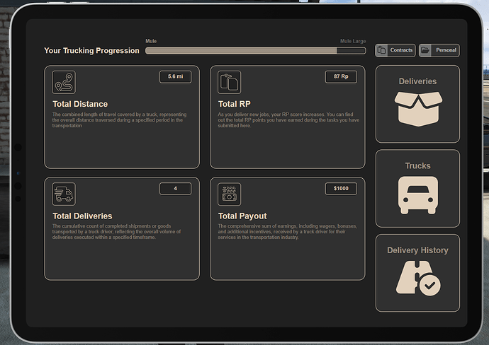Open the Trucks section
This screenshot has height=345, width=489.
tap(417, 189)
